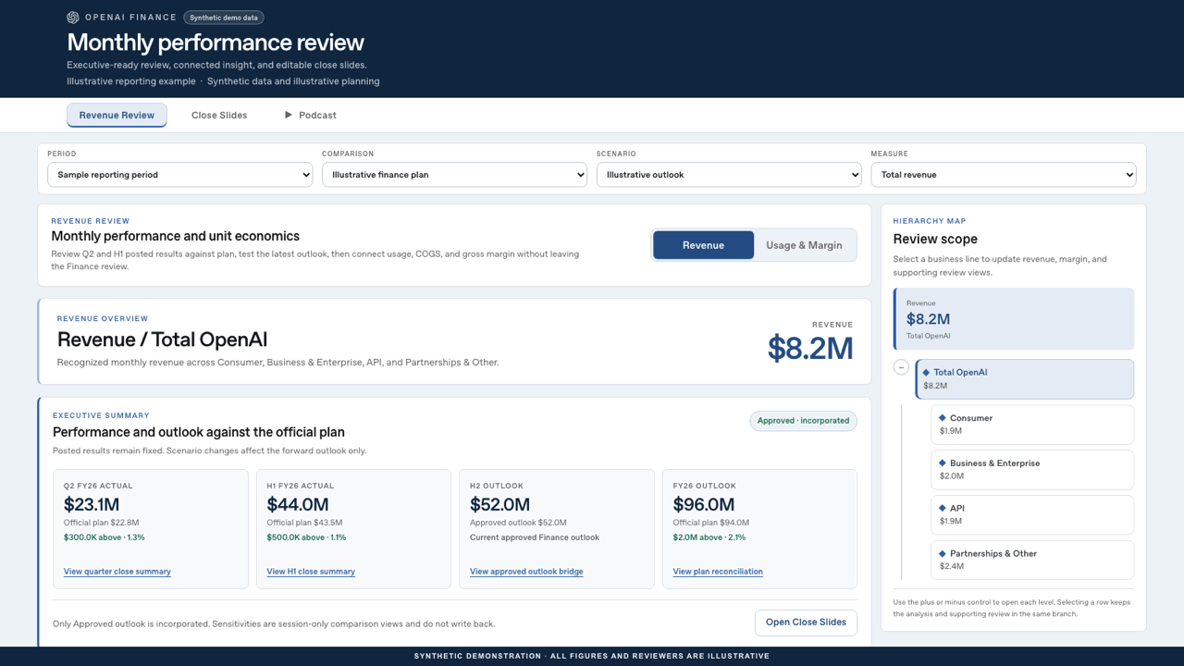The width and height of the screenshot is (1184, 666).
Task: Select Partnerships & Other business line
Action: (1032, 560)
